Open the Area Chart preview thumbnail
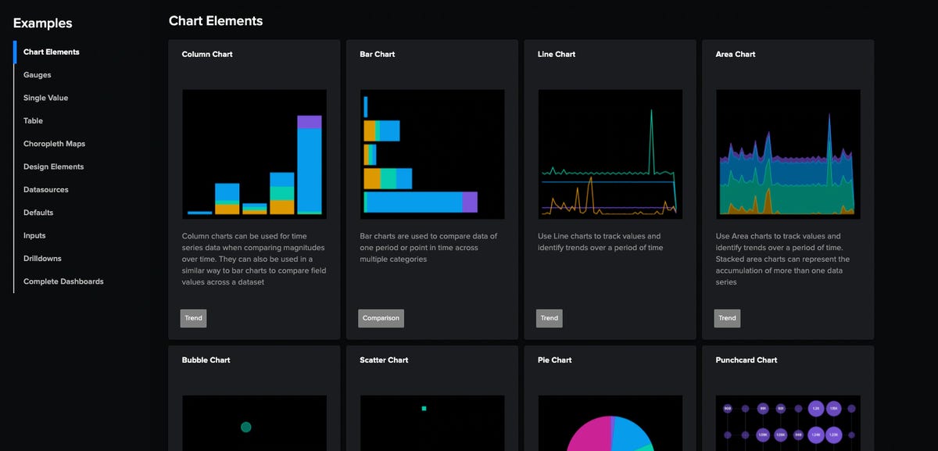 tap(788, 154)
